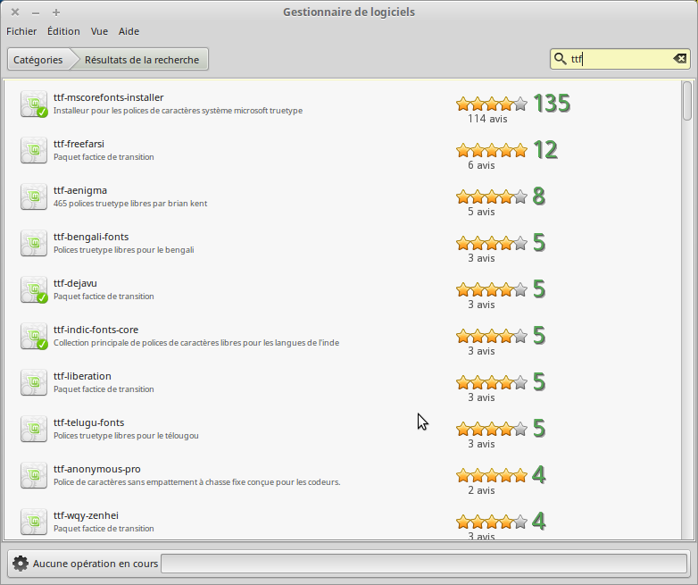Click the ttf-freefarsi package icon

point(34,150)
